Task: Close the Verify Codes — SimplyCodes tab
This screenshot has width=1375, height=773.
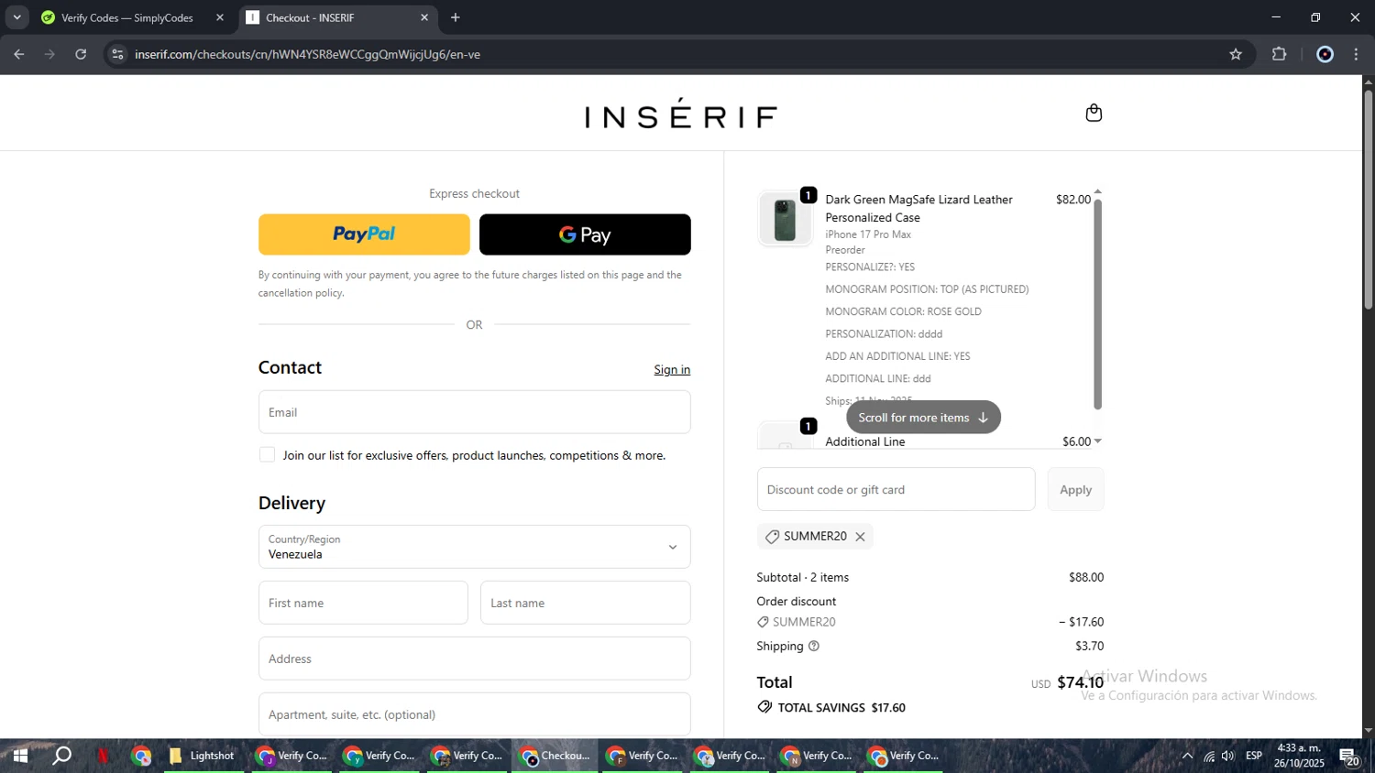Action: (220, 17)
